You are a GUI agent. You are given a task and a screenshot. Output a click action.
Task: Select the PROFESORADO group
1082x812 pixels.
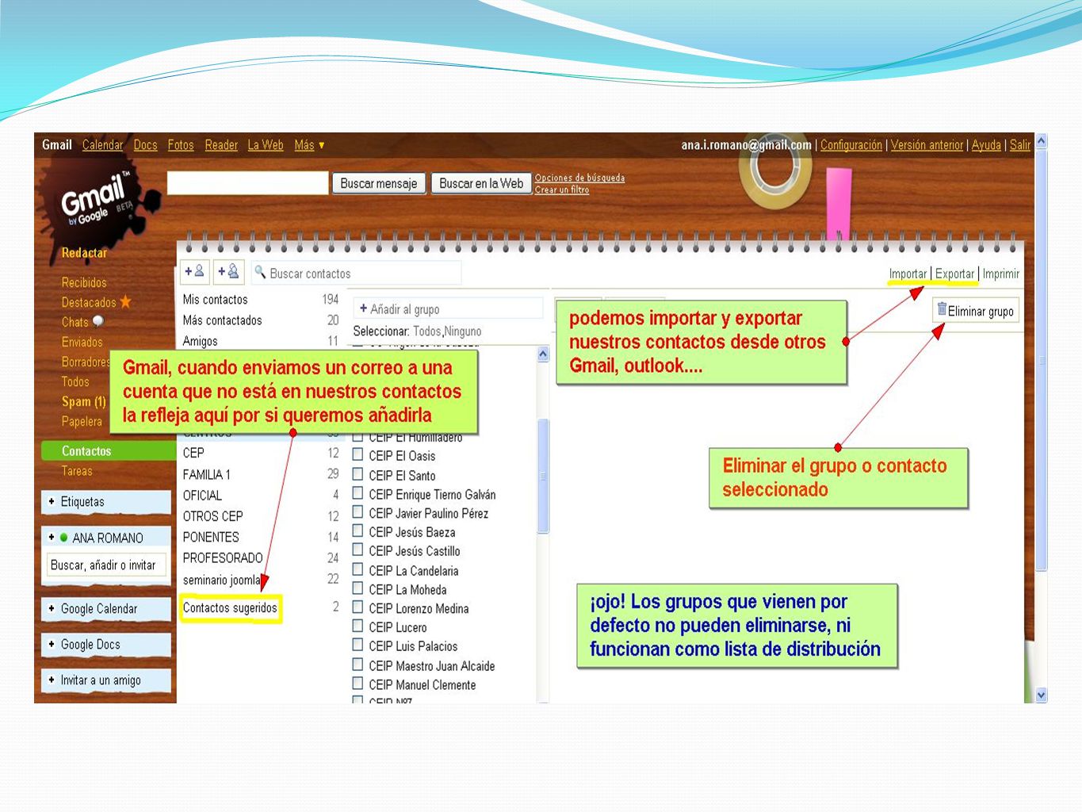coord(260,557)
